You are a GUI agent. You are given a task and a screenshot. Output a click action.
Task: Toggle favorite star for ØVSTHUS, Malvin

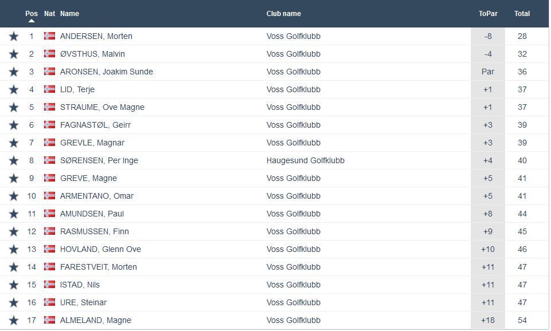14,54
